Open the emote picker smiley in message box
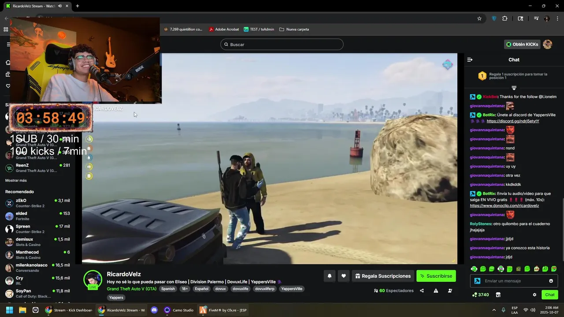 pyautogui.click(x=551, y=281)
